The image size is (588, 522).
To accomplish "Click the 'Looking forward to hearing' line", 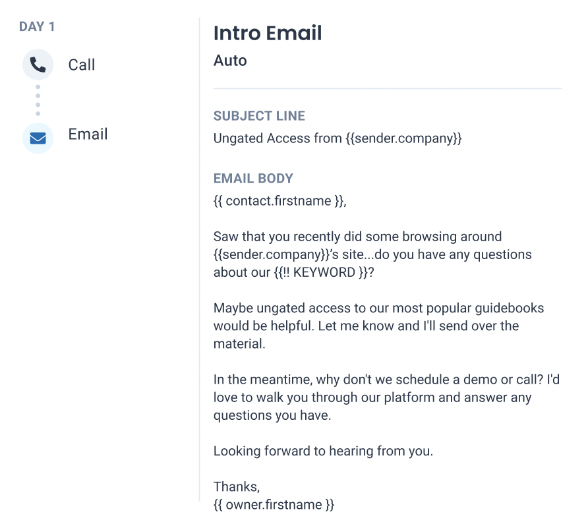I will click(x=323, y=451).
